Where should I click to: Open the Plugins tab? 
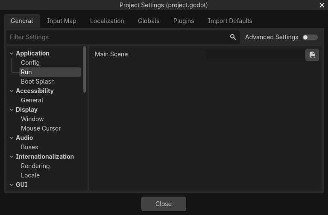(184, 21)
